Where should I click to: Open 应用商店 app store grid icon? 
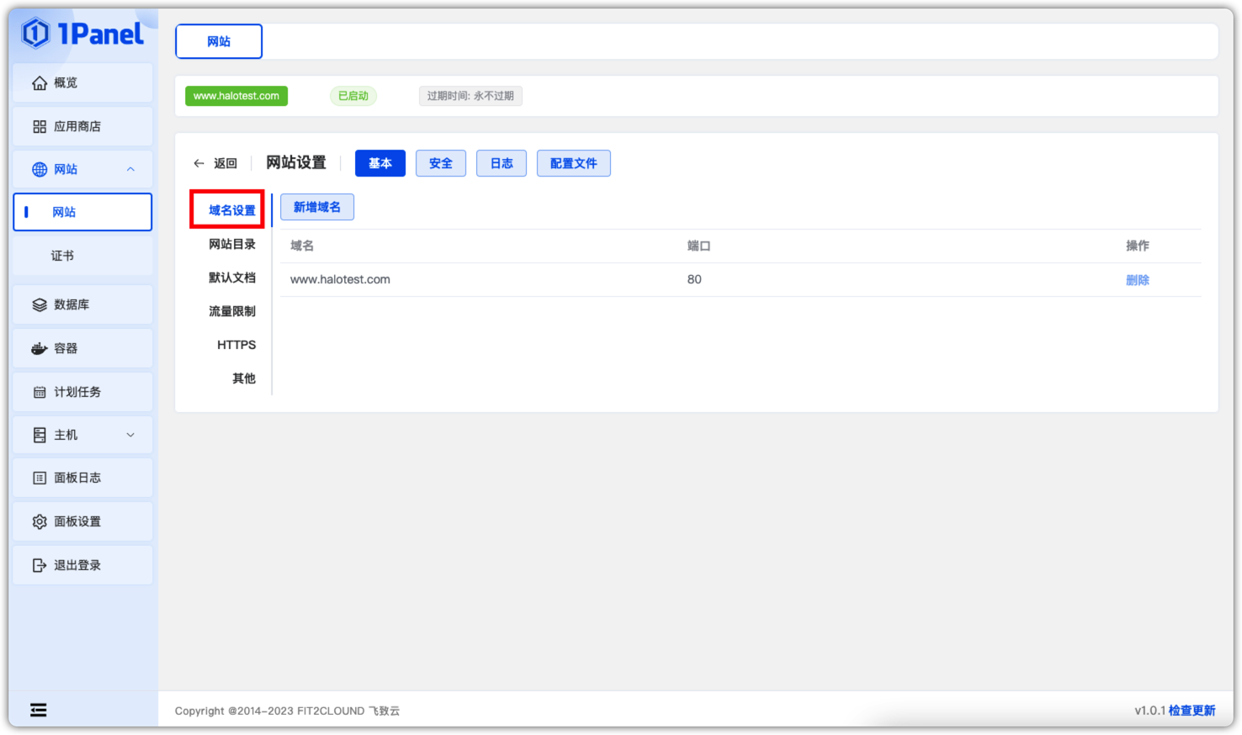click(40, 127)
